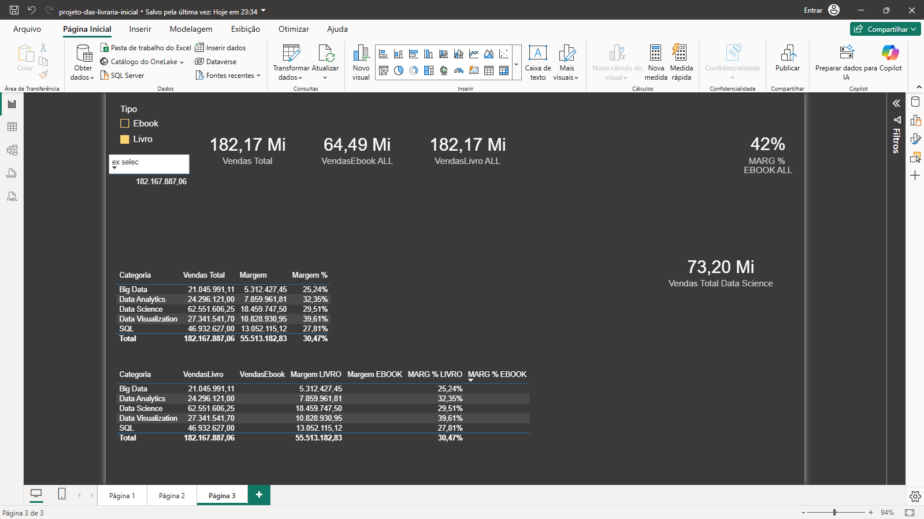Go to Página 1 tab
The width and height of the screenshot is (924, 519).
pos(122,495)
